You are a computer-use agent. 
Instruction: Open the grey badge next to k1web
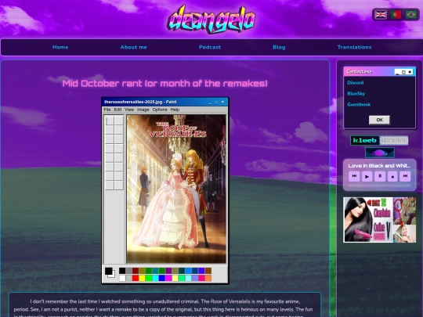tap(394, 140)
